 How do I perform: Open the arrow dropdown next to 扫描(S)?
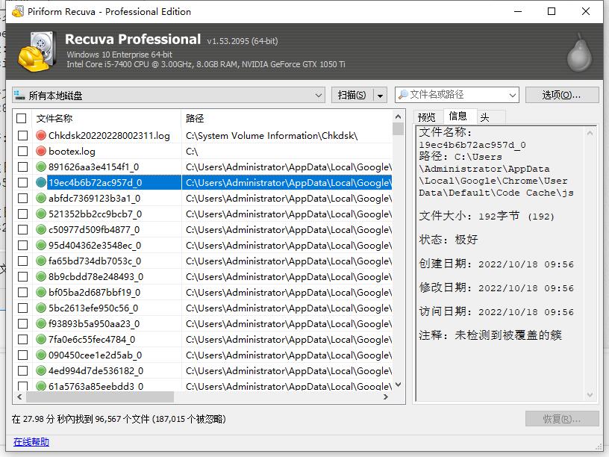pos(380,96)
